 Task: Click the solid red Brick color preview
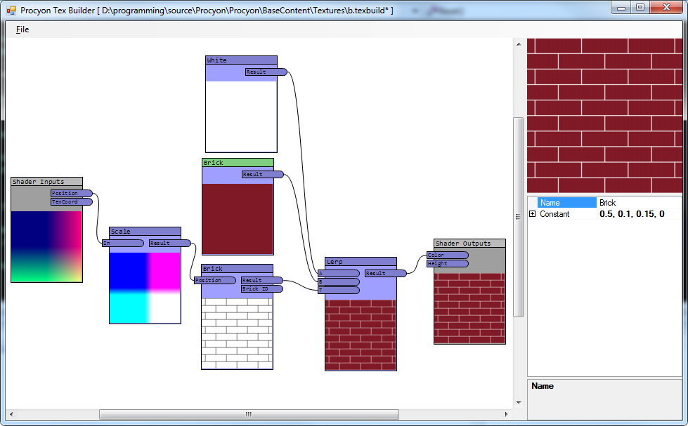pos(238,219)
